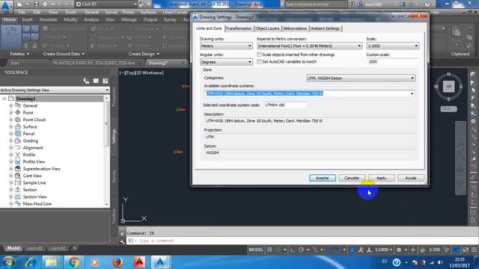Click the ViewCube TOP face
This screenshot has height=269, width=479.
coord(448,87)
